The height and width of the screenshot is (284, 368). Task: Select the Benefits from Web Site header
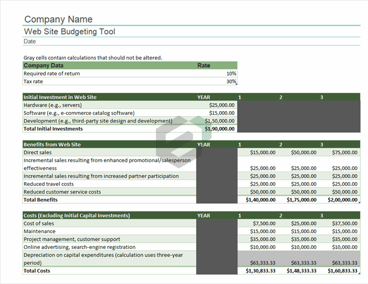click(52, 145)
